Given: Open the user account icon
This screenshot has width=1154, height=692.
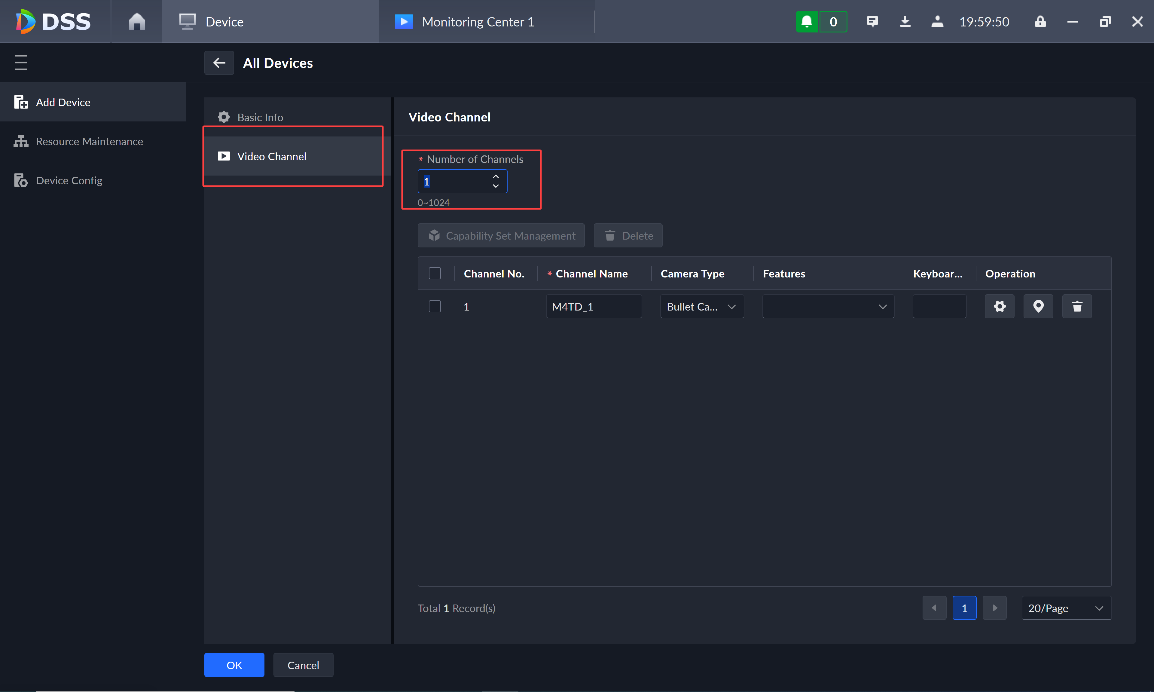Looking at the screenshot, I should 937,21.
